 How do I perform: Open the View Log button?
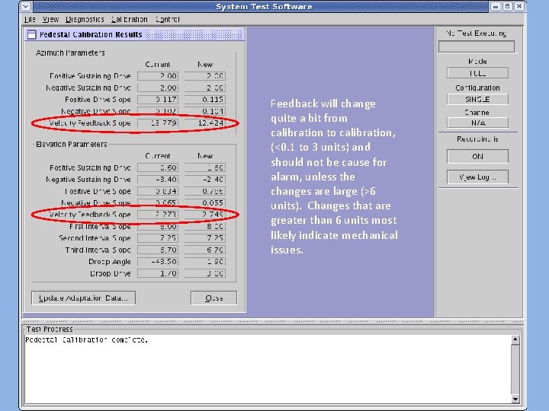pyautogui.click(x=477, y=177)
